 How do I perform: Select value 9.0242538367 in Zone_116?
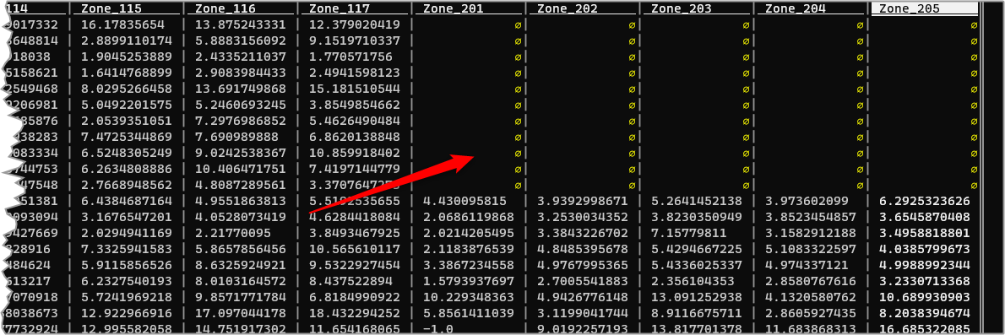(x=241, y=153)
